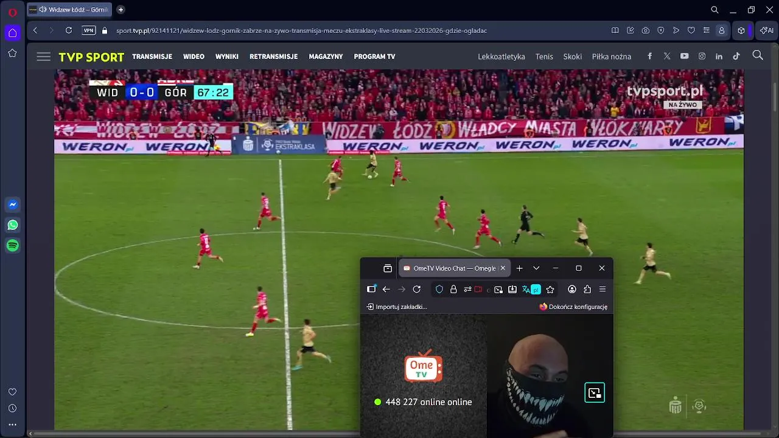Reload the TVP Sport page

click(69, 30)
